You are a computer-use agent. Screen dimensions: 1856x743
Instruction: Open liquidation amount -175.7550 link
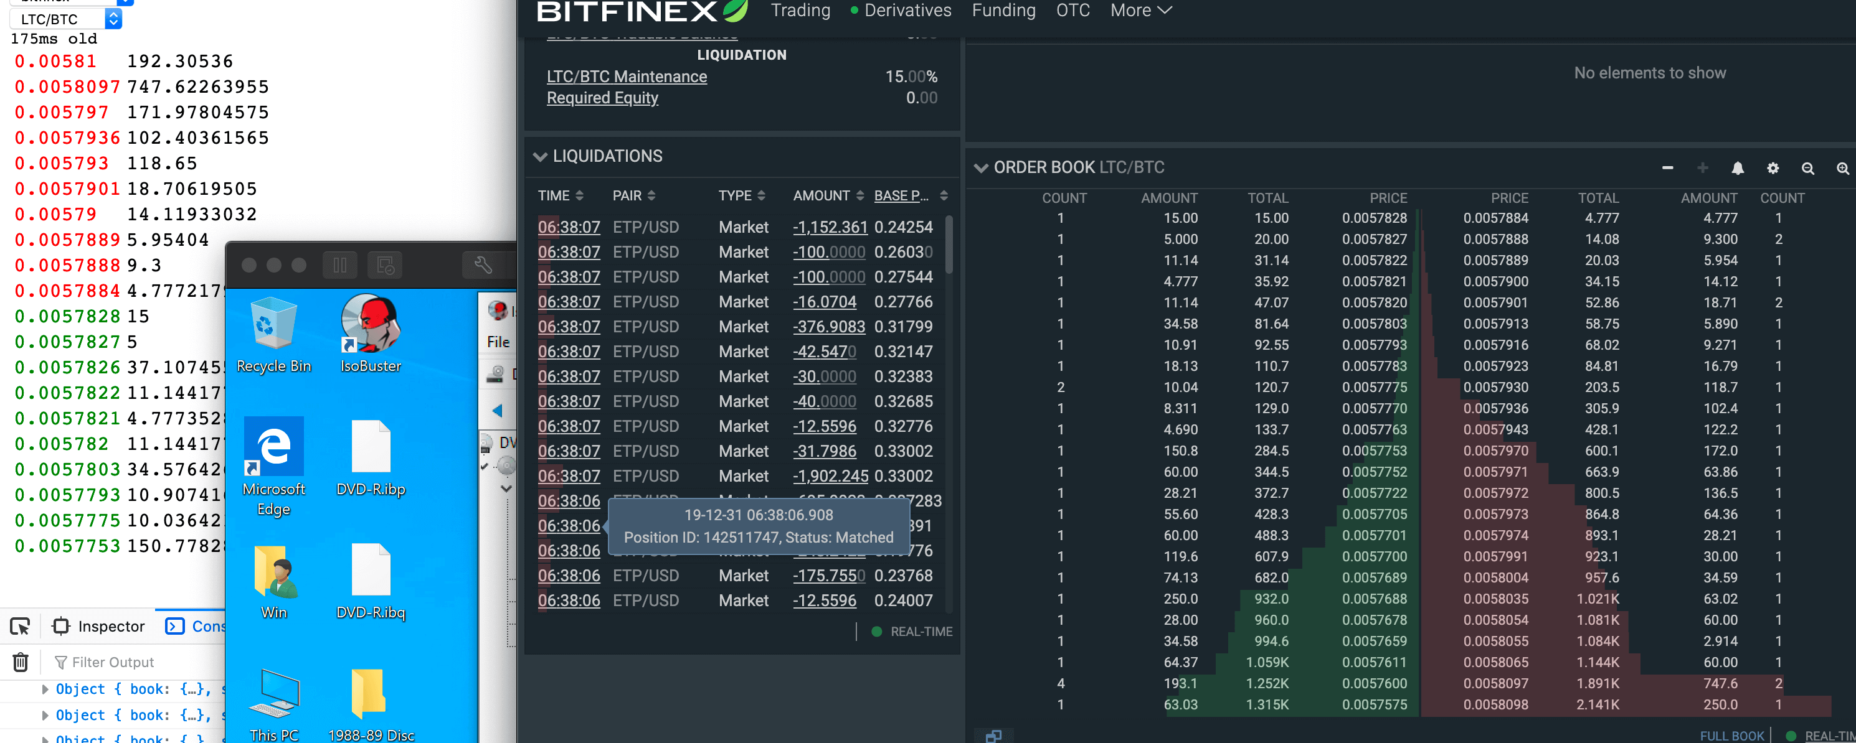[x=828, y=575]
